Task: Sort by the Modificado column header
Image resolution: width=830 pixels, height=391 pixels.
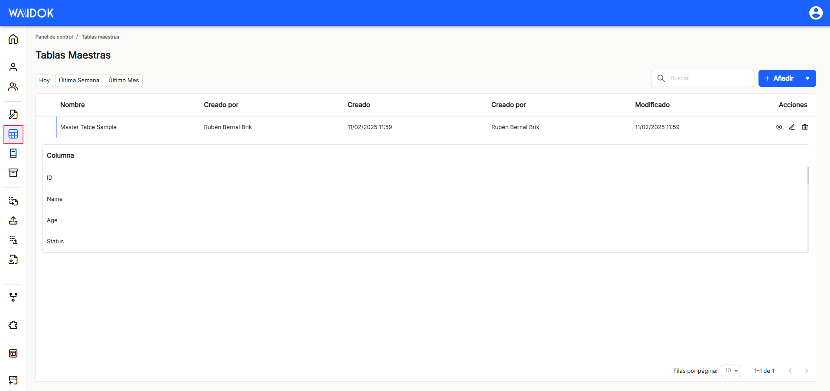Action: [652, 105]
